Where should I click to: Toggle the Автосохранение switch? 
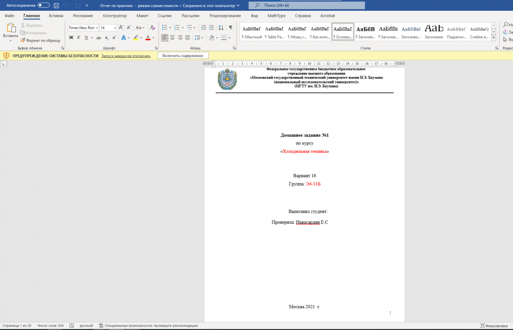click(44, 5)
